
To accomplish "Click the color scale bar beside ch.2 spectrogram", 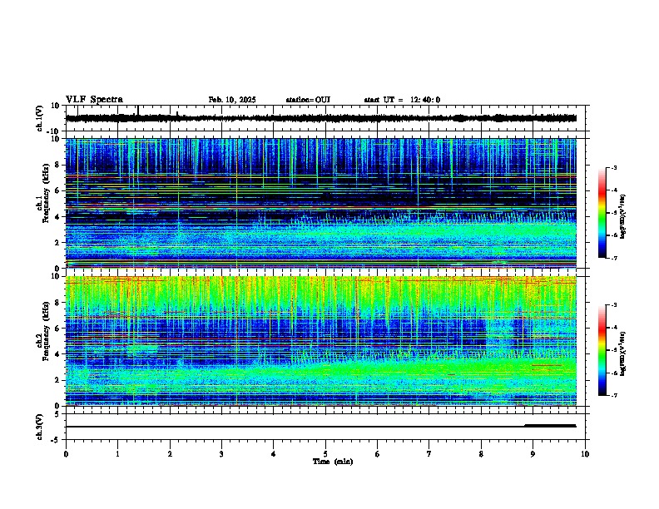I will pos(602,350).
